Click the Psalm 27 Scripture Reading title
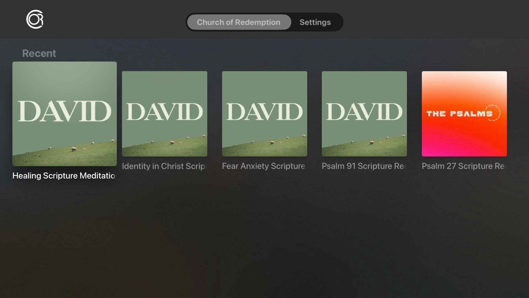 (x=464, y=166)
